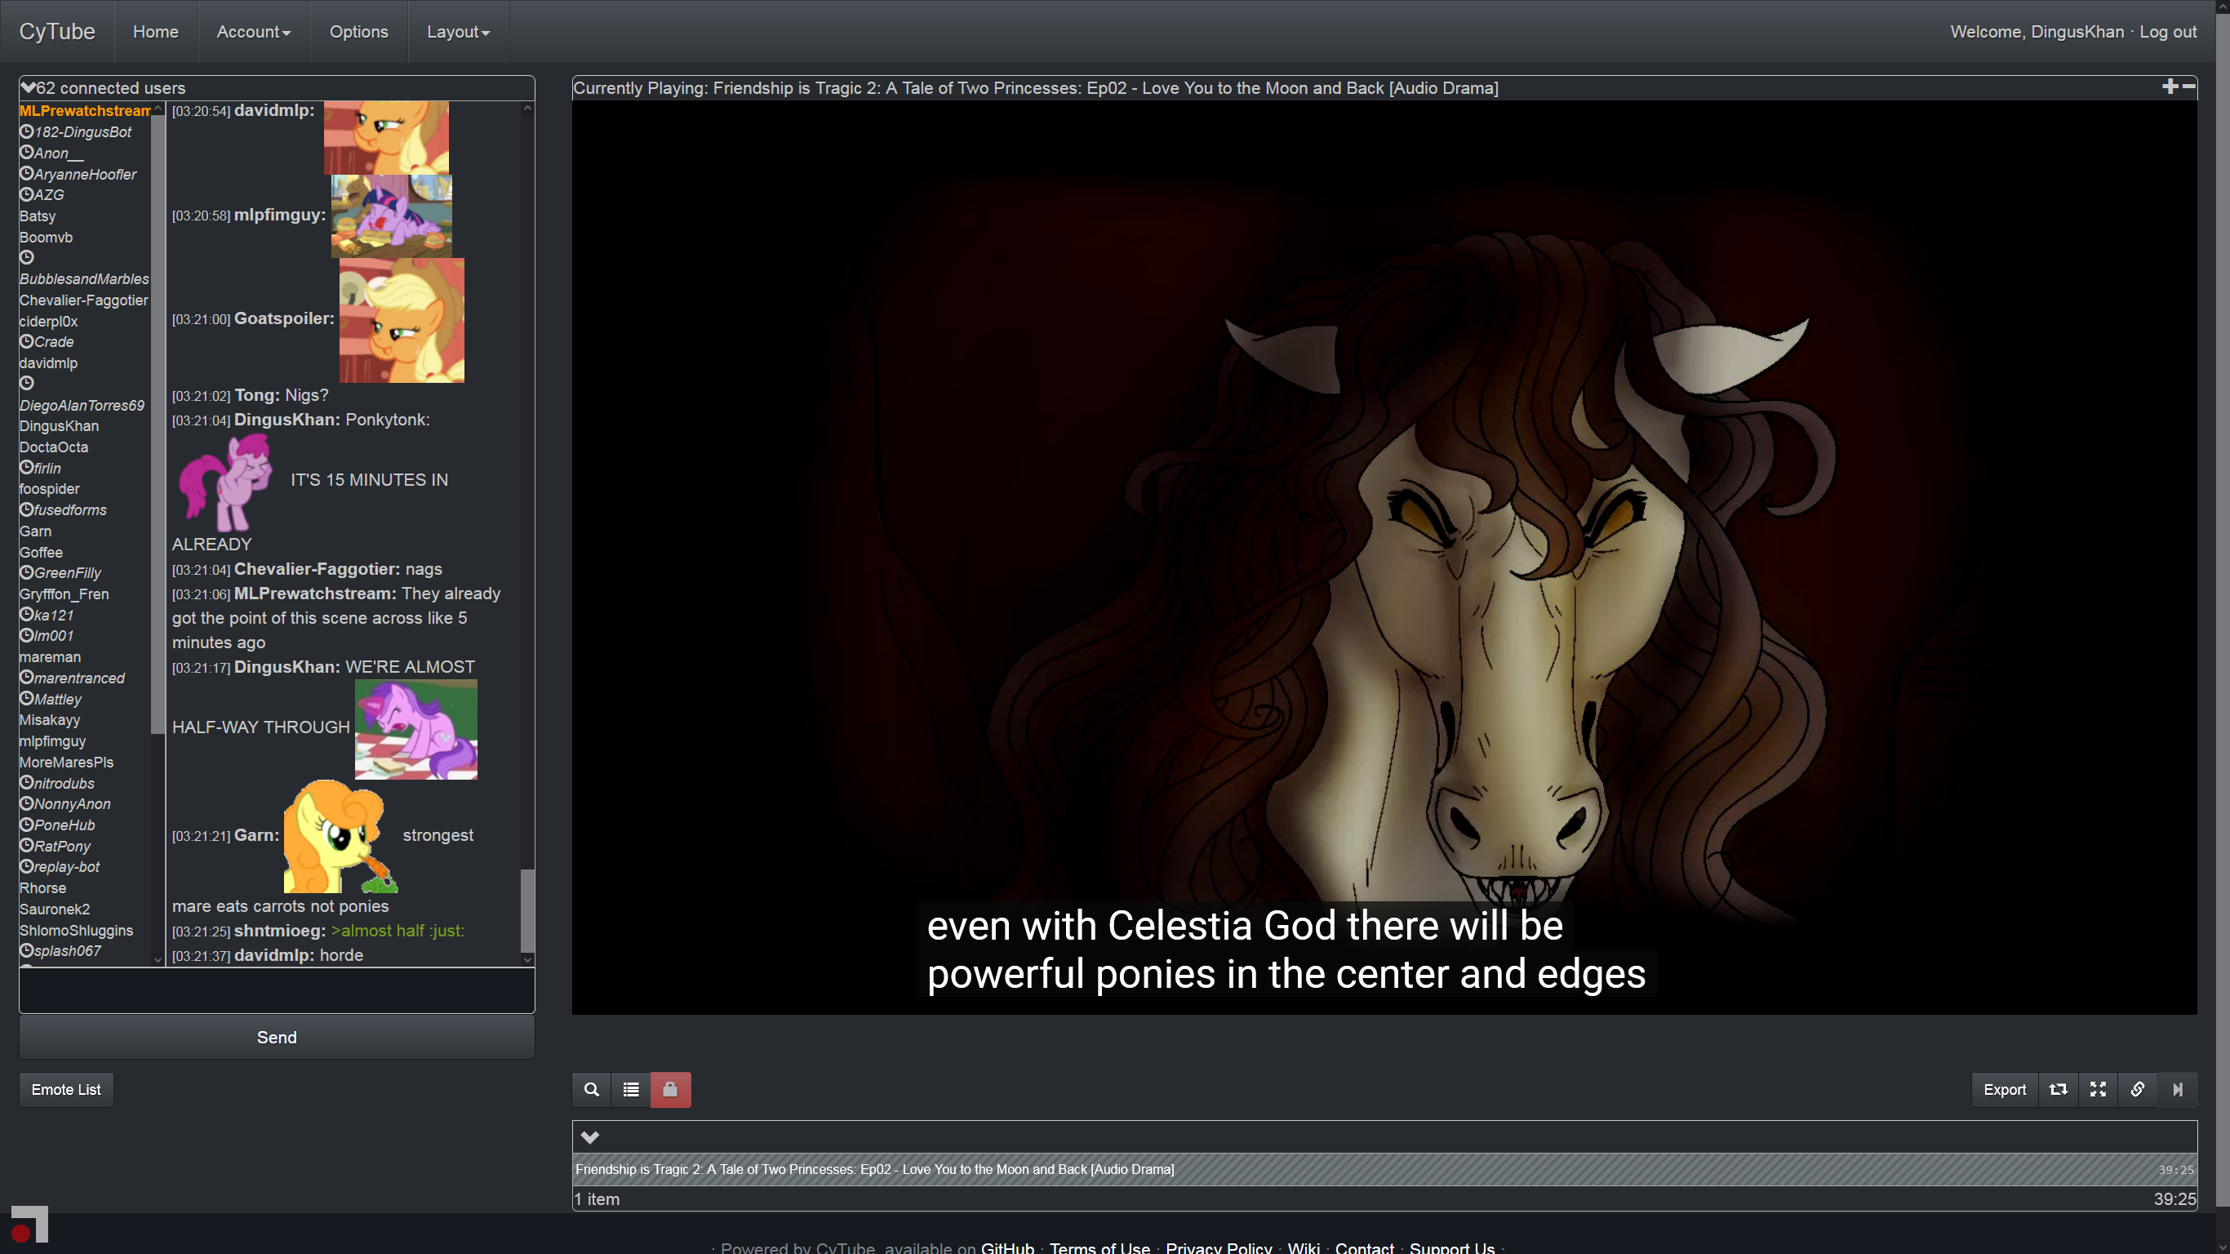Open the Layout dropdown menu
This screenshot has width=2230, height=1254.
point(458,32)
